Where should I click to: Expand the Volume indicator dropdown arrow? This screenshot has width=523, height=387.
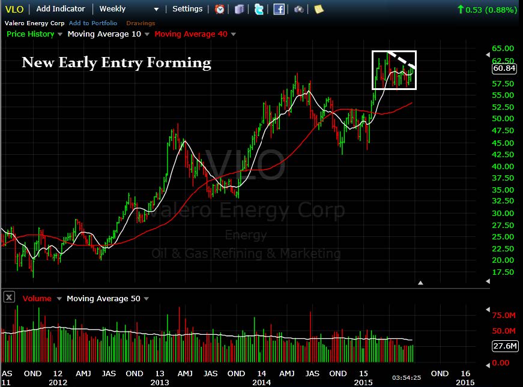coord(59,299)
